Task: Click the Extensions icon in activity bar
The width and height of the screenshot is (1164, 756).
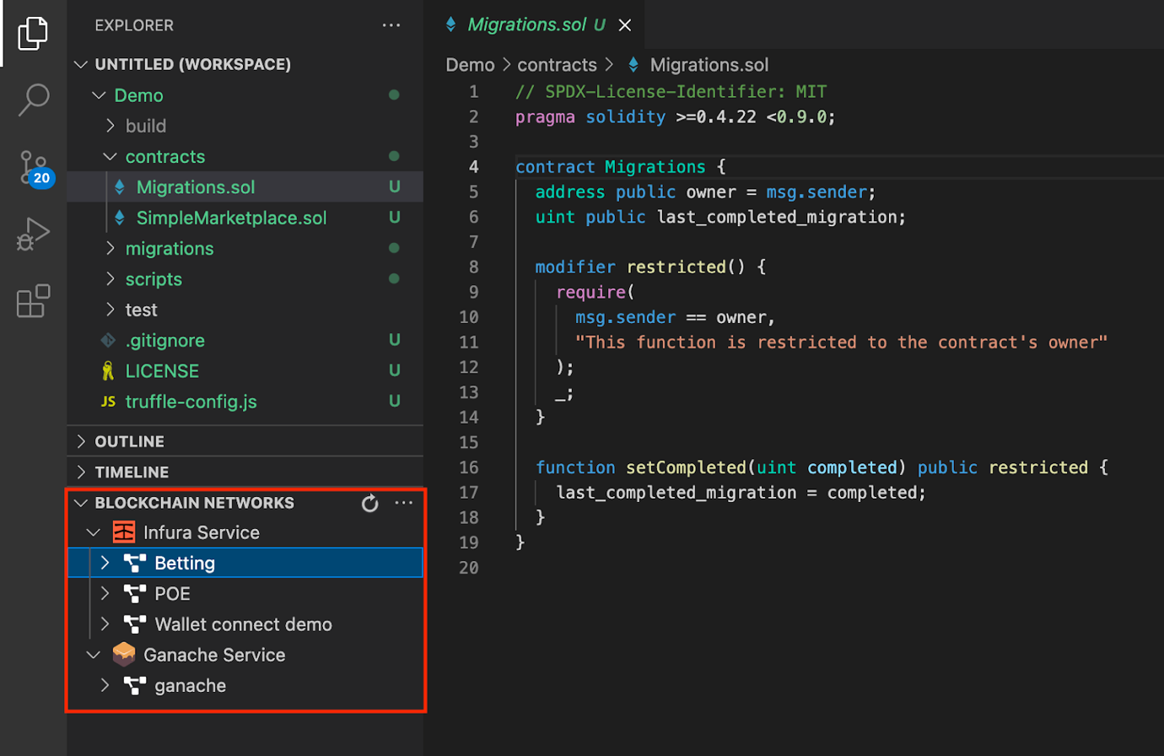Action: [33, 300]
